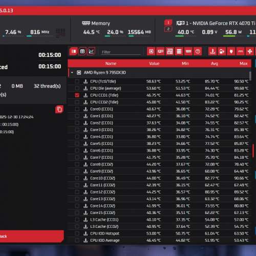Screen dimensions: 256x256
Task: Check the CPU Die (average) checkbox
Action: point(77,88)
